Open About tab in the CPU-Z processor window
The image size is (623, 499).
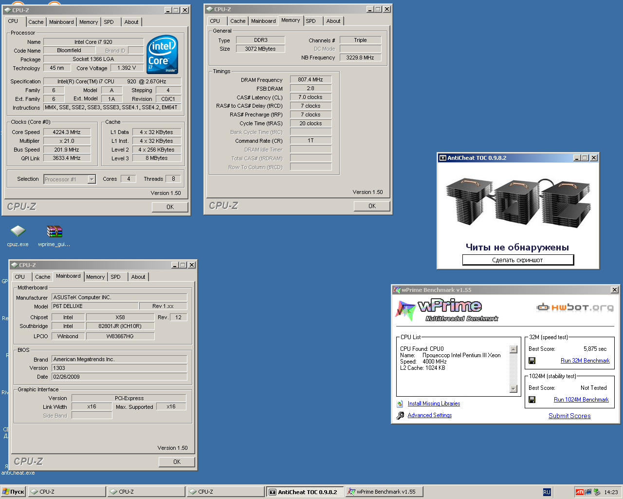point(131,22)
